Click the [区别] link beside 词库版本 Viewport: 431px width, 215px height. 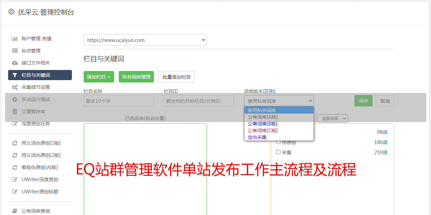tap(269, 91)
